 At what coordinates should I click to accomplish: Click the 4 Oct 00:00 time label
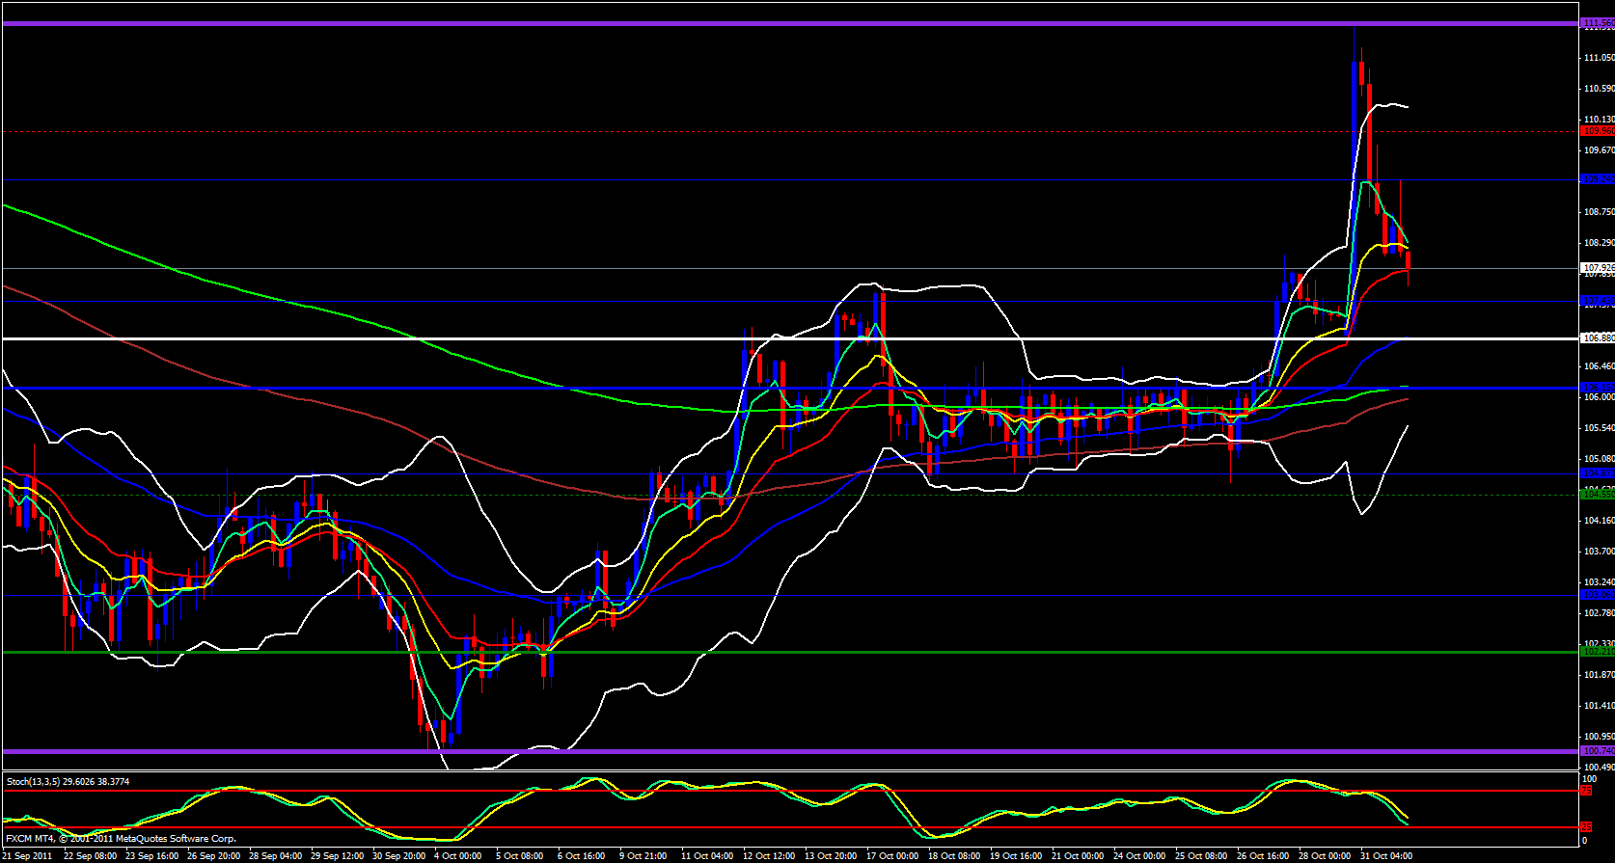457,856
